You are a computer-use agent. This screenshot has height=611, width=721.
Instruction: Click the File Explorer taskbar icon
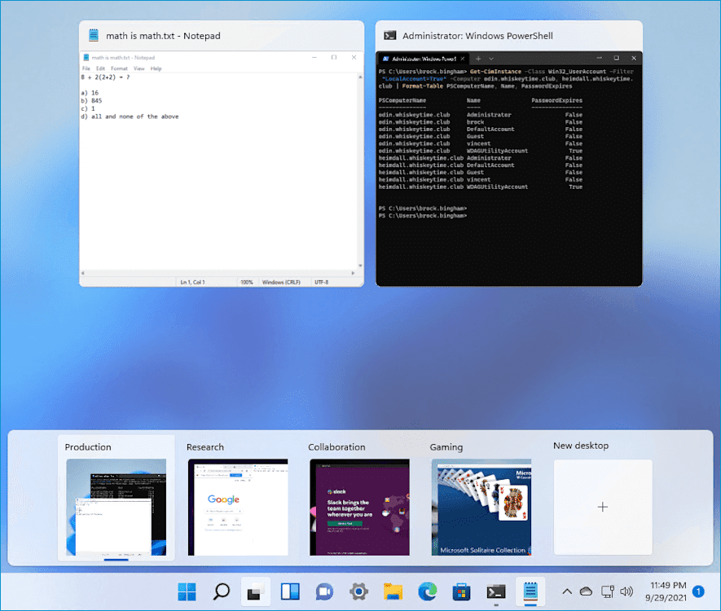tap(393, 591)
